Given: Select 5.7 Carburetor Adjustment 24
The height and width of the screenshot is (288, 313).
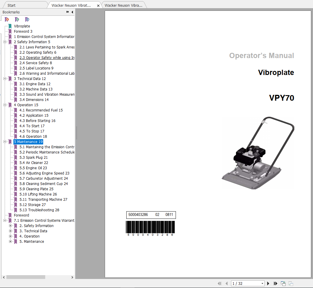Looking at the screenshot, I should (44, 178).
